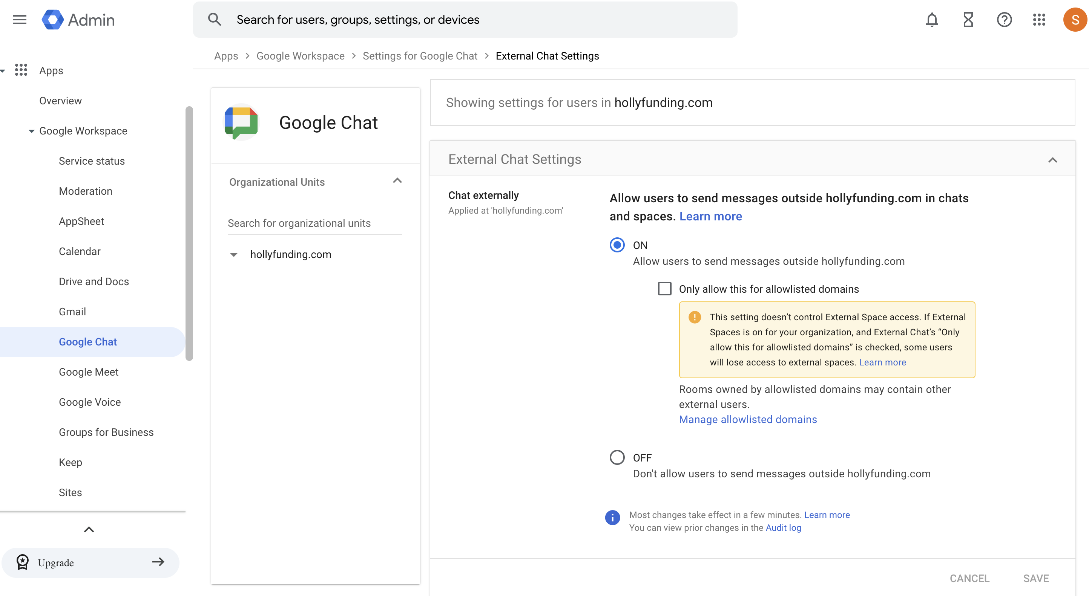Select the ON radio button

pyautogui.click(x=617, y=245)
